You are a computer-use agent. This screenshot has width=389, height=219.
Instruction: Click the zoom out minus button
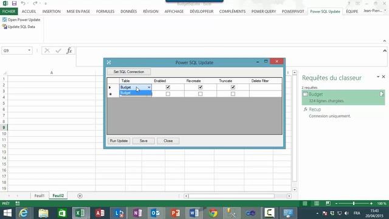[336, 204]
